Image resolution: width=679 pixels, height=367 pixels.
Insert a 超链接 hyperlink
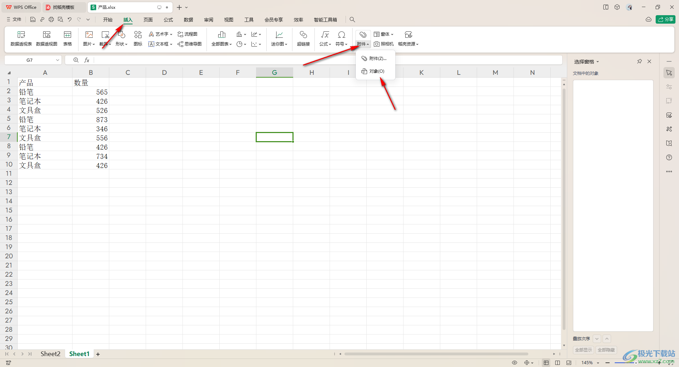coord(303,38)
